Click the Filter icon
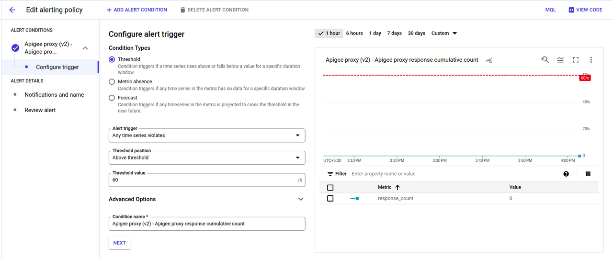This screenshot has width=613, height=259. 330,174
